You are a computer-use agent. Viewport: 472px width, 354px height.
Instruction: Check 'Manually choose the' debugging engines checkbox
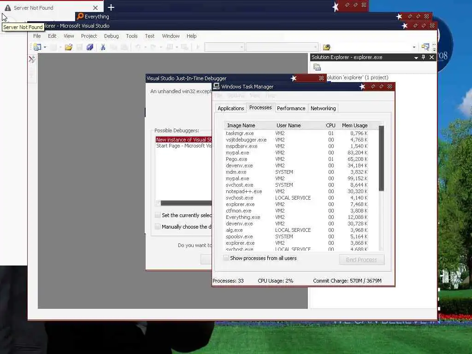(158, 226)
